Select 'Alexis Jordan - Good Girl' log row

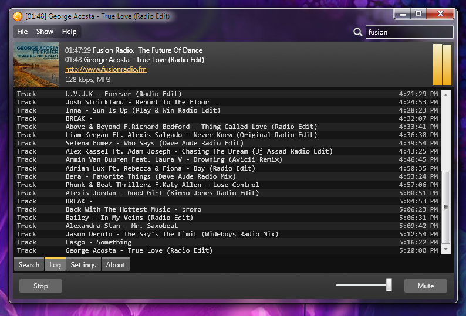228,193
